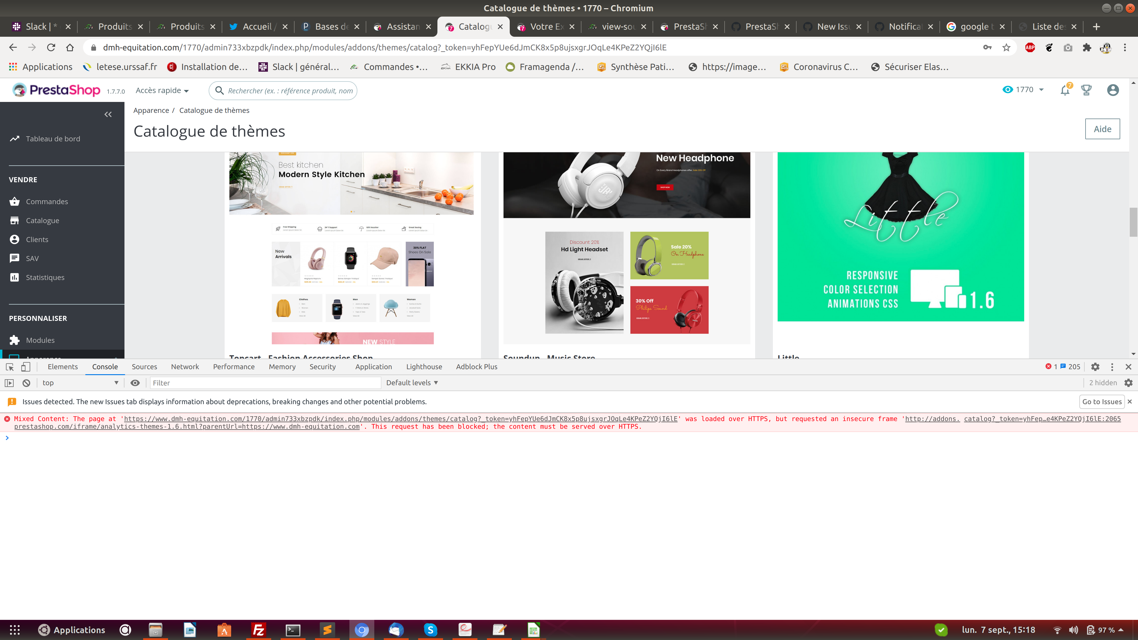Clear console with the block icon
Viewport: 1138px width, 640px height.
pyautogui.click(x=26, y=383)
